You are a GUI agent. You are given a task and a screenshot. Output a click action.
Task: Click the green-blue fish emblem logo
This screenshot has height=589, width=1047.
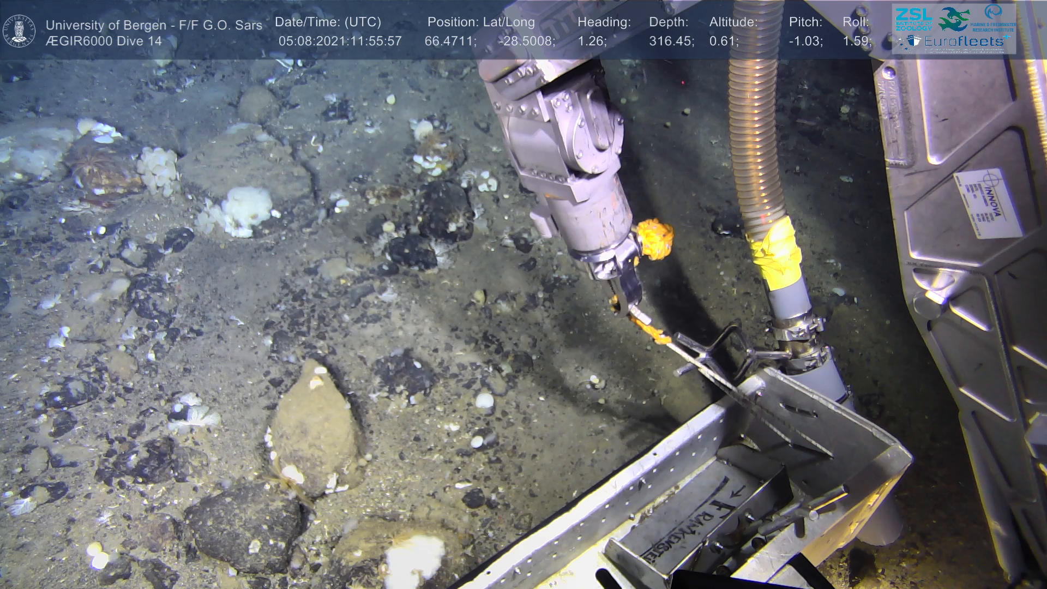tap(954, 19)
